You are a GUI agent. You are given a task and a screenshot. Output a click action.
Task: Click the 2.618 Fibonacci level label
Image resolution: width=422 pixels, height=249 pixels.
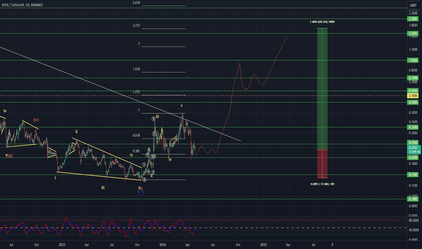[136, 3]
